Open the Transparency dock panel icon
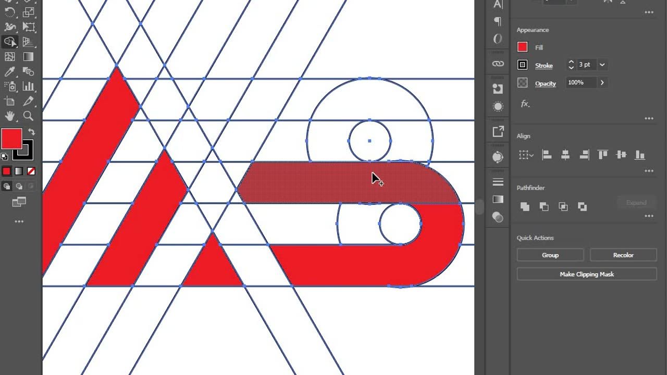 coord(498,217)
